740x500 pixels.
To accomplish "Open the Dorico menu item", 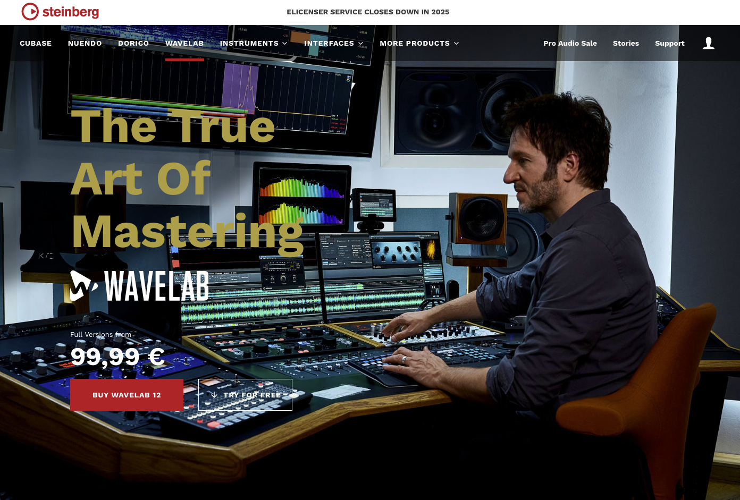I will tap(133, 44).
